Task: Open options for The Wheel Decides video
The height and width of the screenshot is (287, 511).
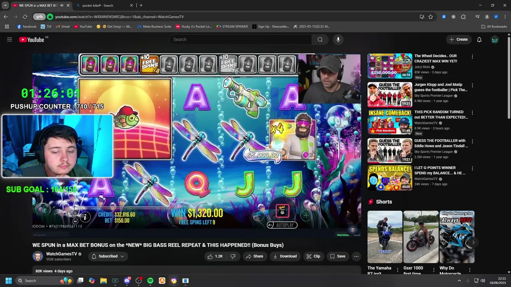Action: (472, 57)
